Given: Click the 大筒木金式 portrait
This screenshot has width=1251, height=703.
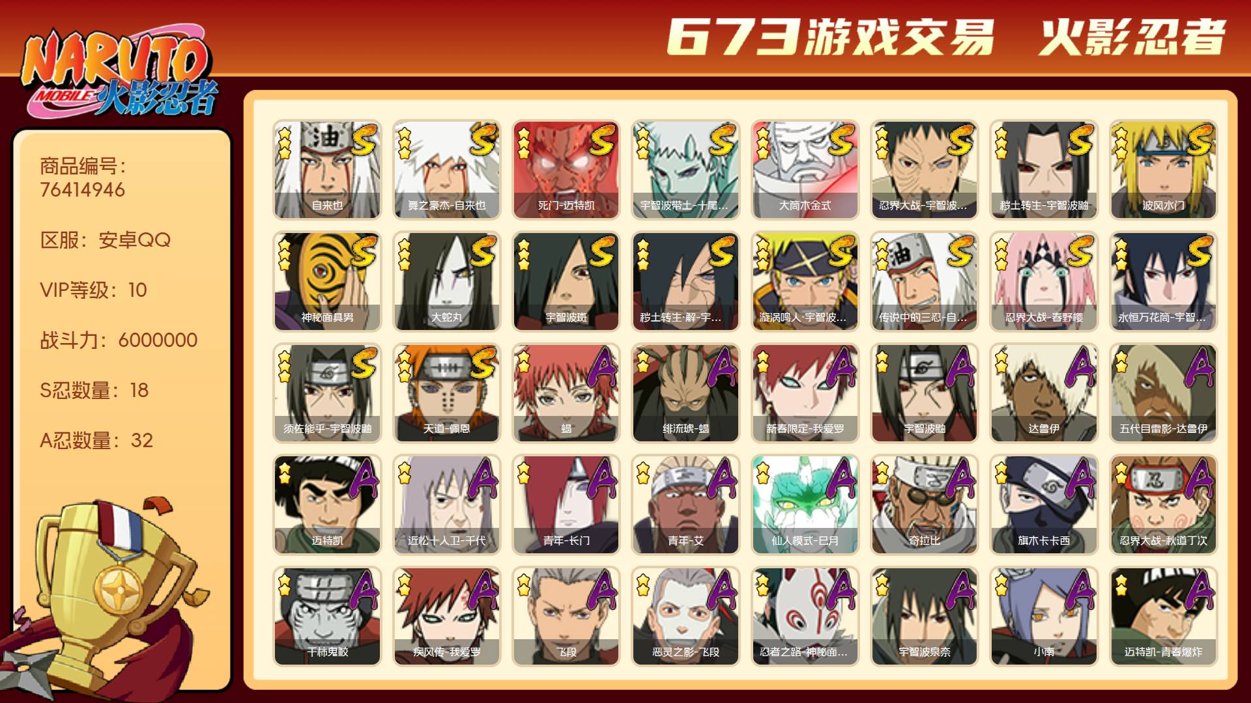Looking at the screenshot, I should [x=805, y=170].
